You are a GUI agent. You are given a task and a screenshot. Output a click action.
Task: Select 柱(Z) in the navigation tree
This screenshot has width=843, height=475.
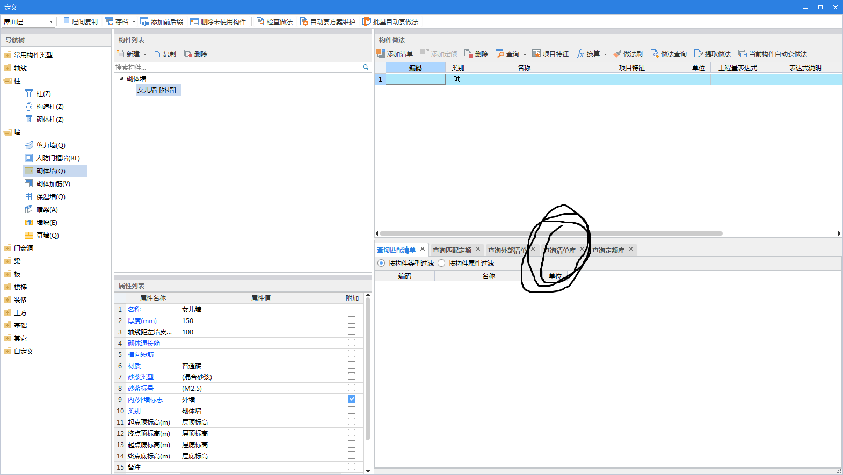click(43, 93)
